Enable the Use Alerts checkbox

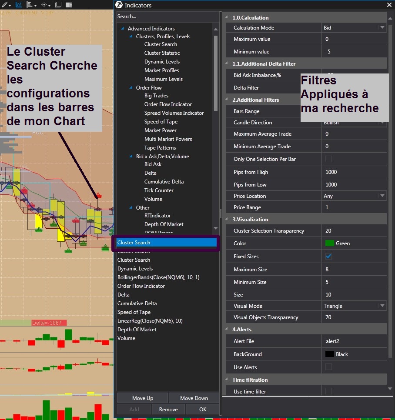(x=328, y=367)
